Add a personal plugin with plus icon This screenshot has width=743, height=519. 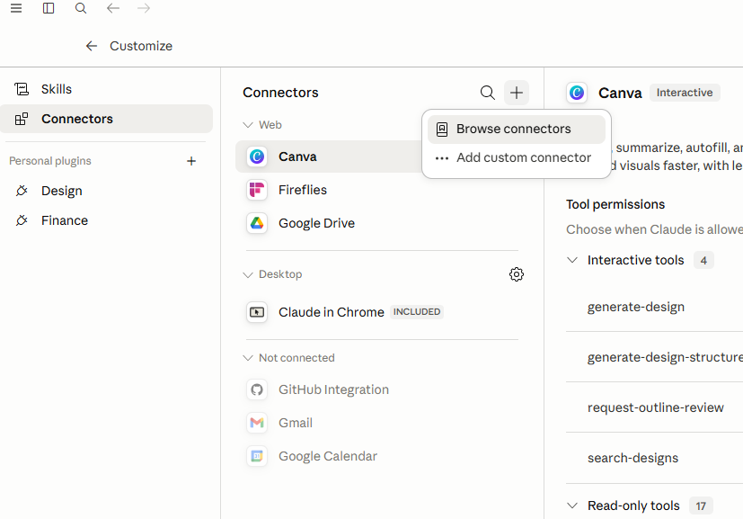tap(191, 161)
